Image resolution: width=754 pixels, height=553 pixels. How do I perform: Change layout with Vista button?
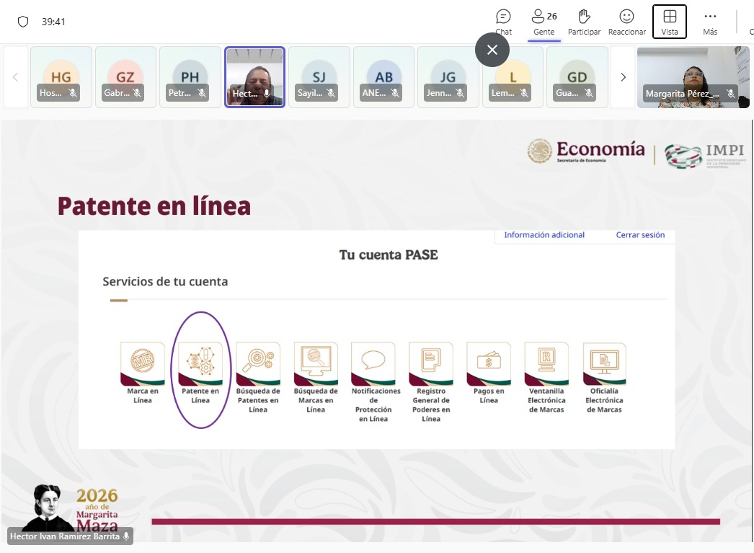(670, 22)
